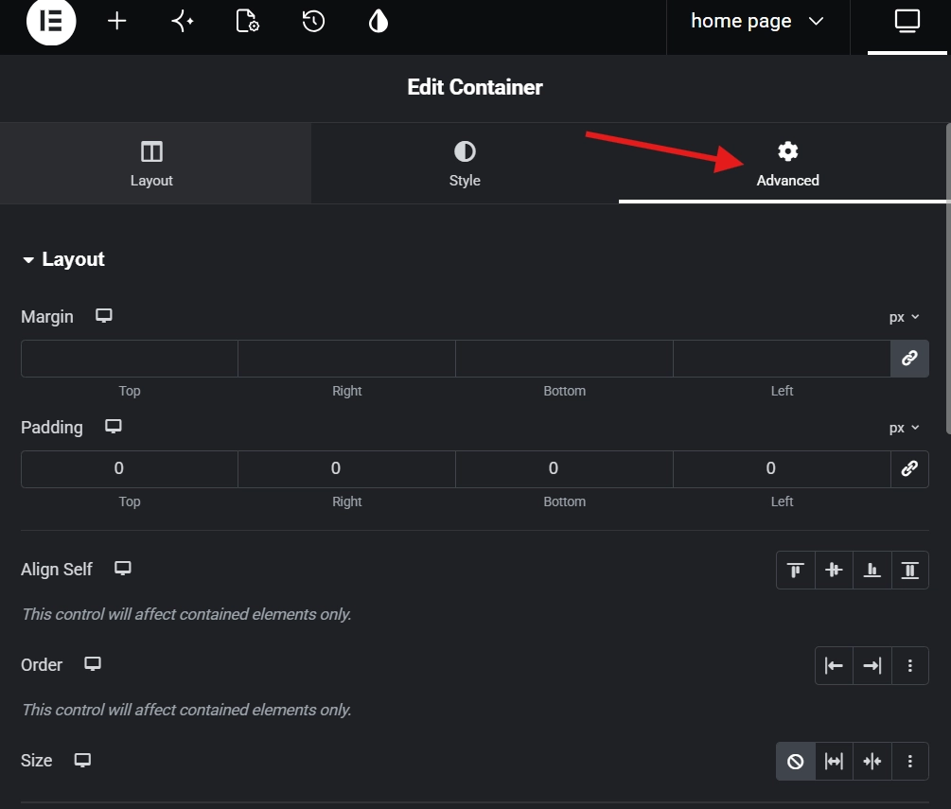This screenshot has height=809, width=951.
Task: Click the Margin Left input field
Action: coord(782,359)
